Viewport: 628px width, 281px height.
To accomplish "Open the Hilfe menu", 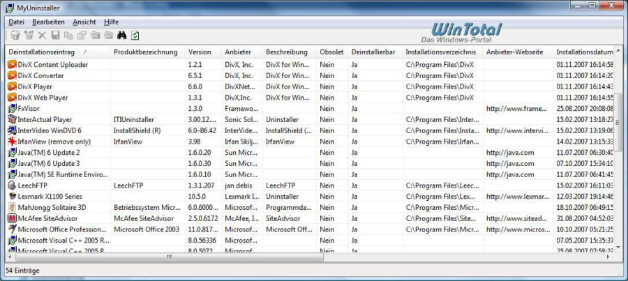I will tap(112, 22).
